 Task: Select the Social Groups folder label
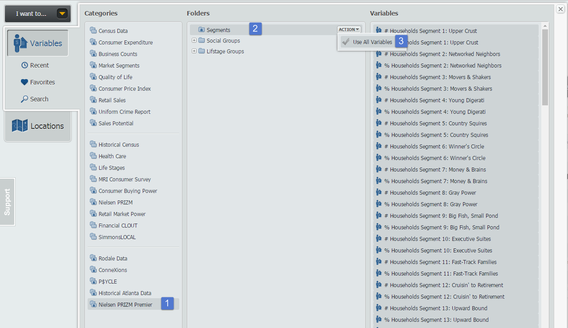[x=223, y=41]
